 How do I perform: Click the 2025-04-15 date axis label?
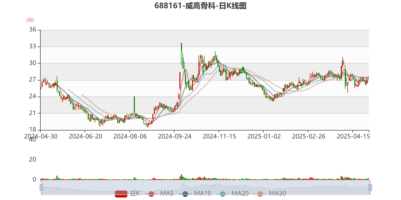pos(353,136)
